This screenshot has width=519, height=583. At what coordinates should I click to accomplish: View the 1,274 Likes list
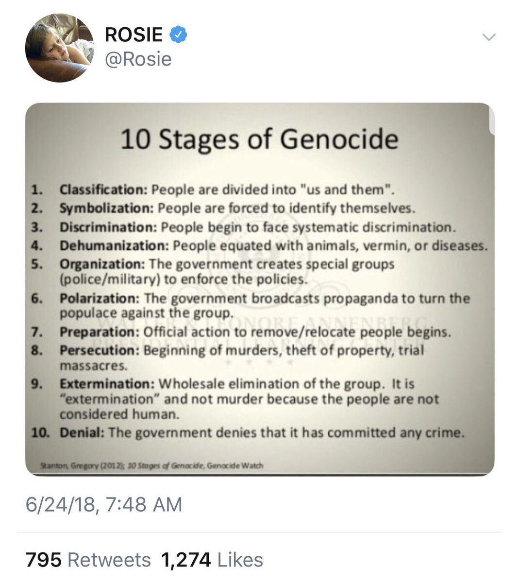(212, 560)
